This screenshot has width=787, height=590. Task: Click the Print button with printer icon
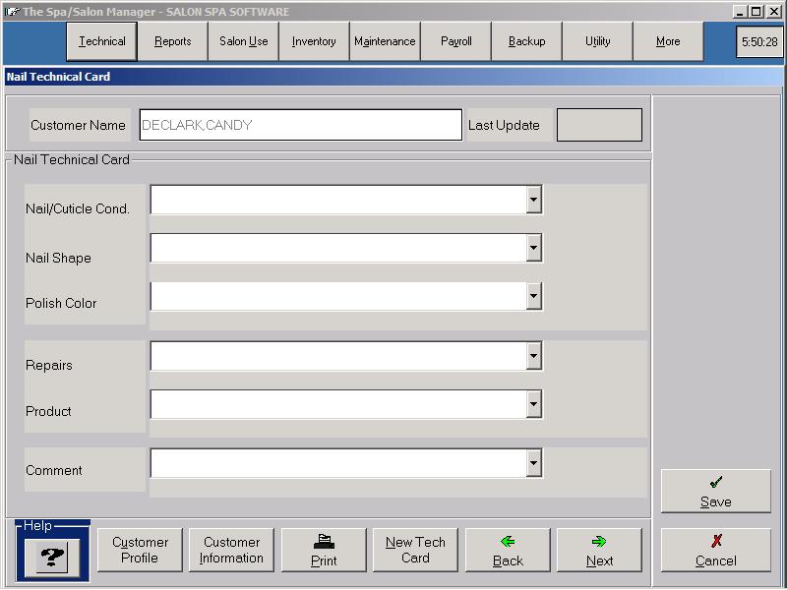pyautogui.click(x=324, y=550)
